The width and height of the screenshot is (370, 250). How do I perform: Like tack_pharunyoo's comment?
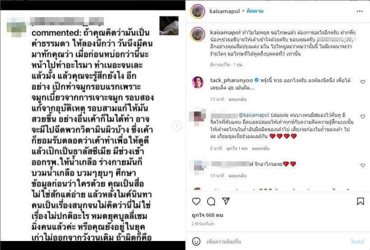click(363, 82)
